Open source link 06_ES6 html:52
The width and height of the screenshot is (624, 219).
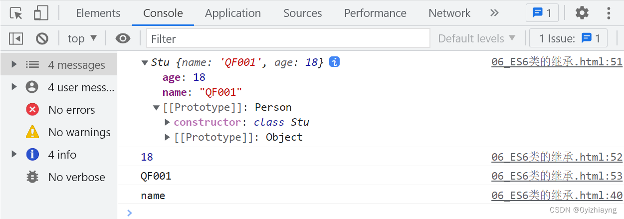pos(557,157)
